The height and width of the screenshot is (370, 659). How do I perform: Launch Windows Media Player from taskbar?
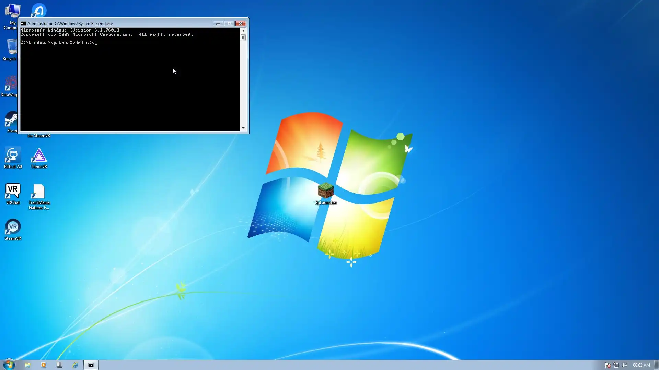pos(44,365)
